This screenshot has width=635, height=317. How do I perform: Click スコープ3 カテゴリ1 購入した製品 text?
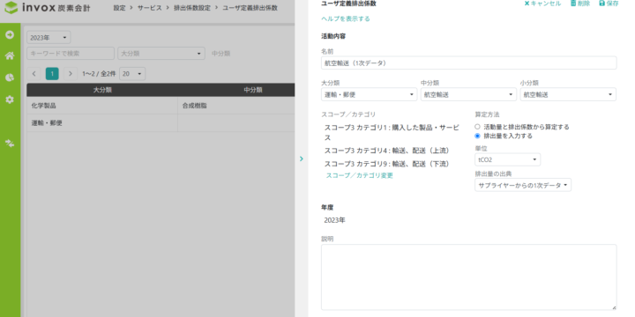(392, 132)
